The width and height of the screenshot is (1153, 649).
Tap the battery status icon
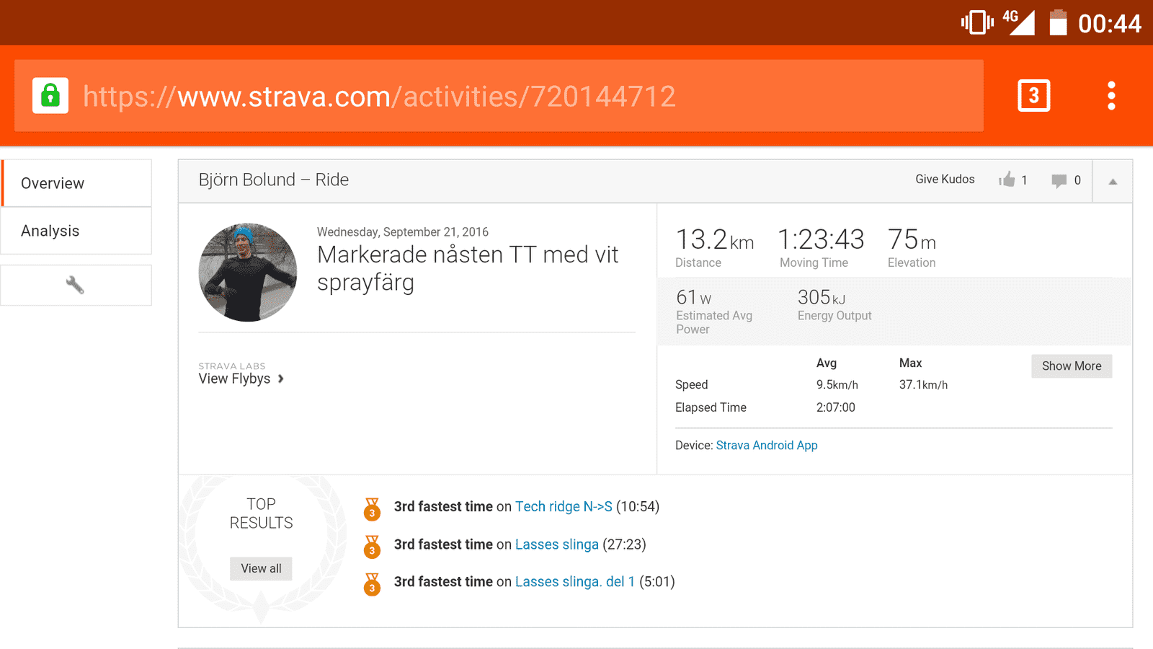tap(1058, 22)
